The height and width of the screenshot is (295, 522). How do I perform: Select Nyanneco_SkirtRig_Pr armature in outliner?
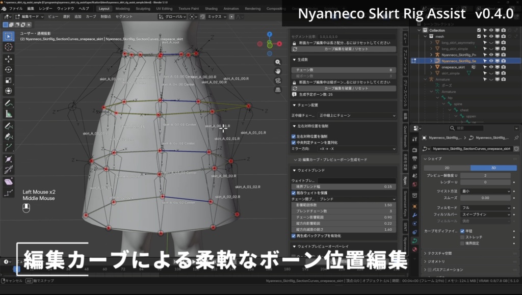pos(458,55)
